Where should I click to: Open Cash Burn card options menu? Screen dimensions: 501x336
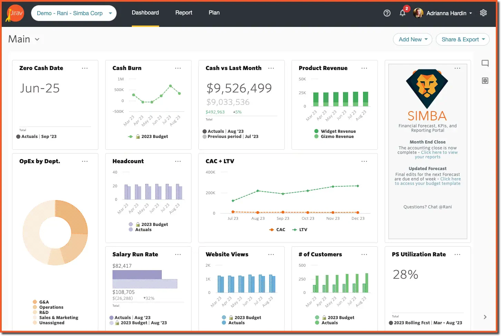pyautogui.click(x=178, y=68)
